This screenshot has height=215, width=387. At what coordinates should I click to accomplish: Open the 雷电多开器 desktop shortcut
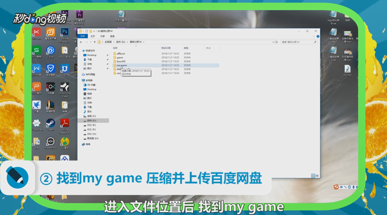tap(50, 34)
